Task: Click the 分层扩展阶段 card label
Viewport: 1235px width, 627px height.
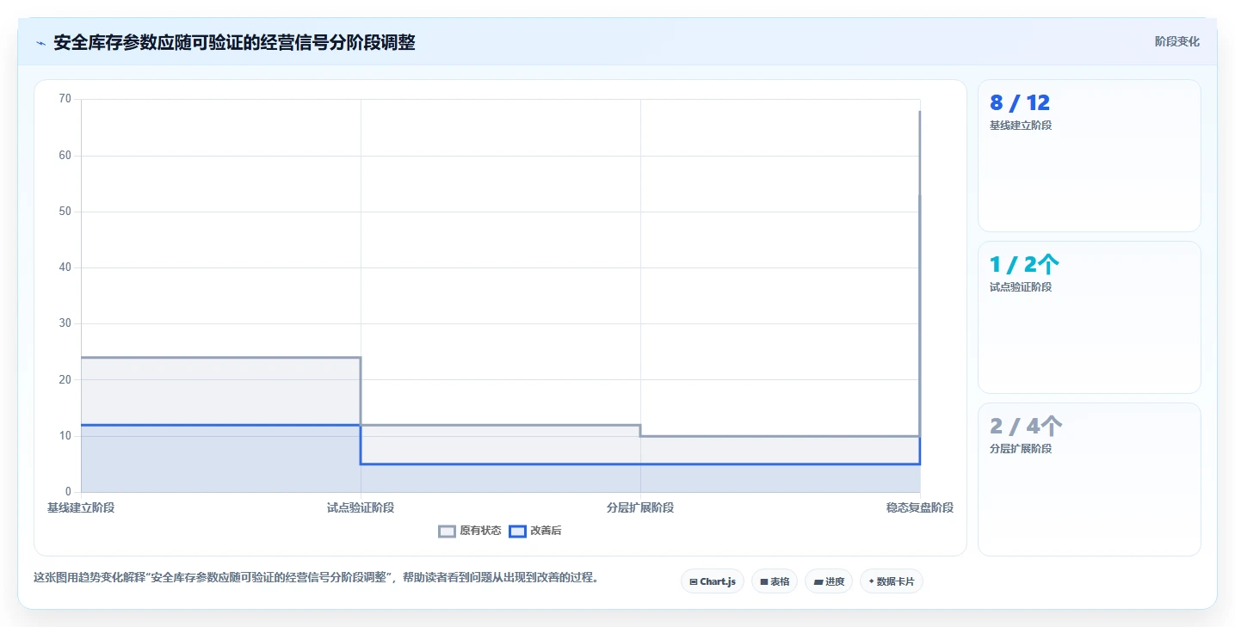Action: pos(1021,449)
